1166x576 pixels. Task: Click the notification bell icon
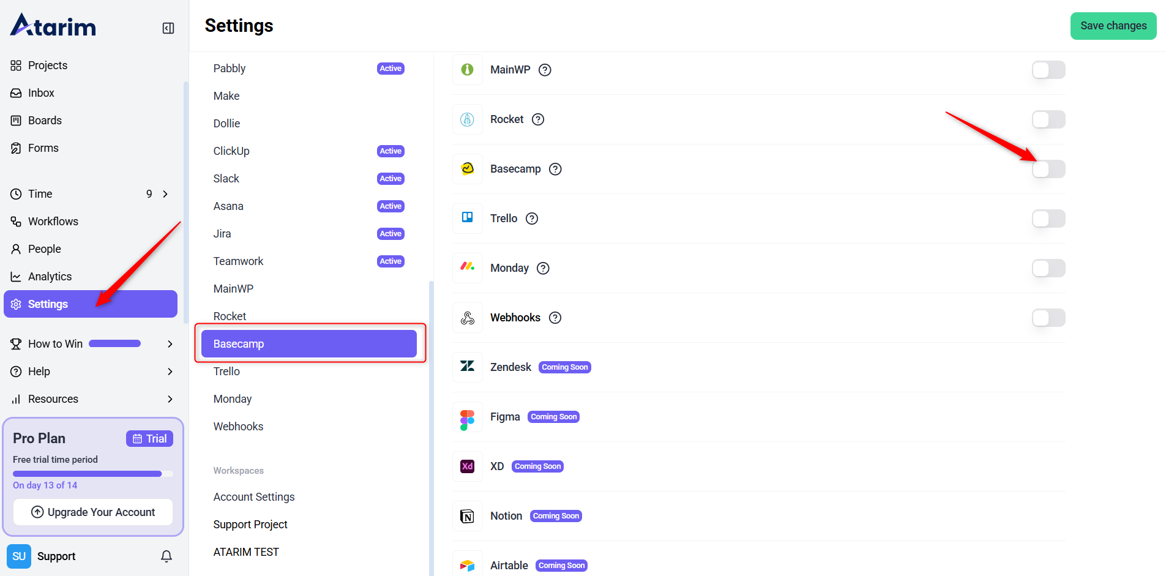pos(166,556)
